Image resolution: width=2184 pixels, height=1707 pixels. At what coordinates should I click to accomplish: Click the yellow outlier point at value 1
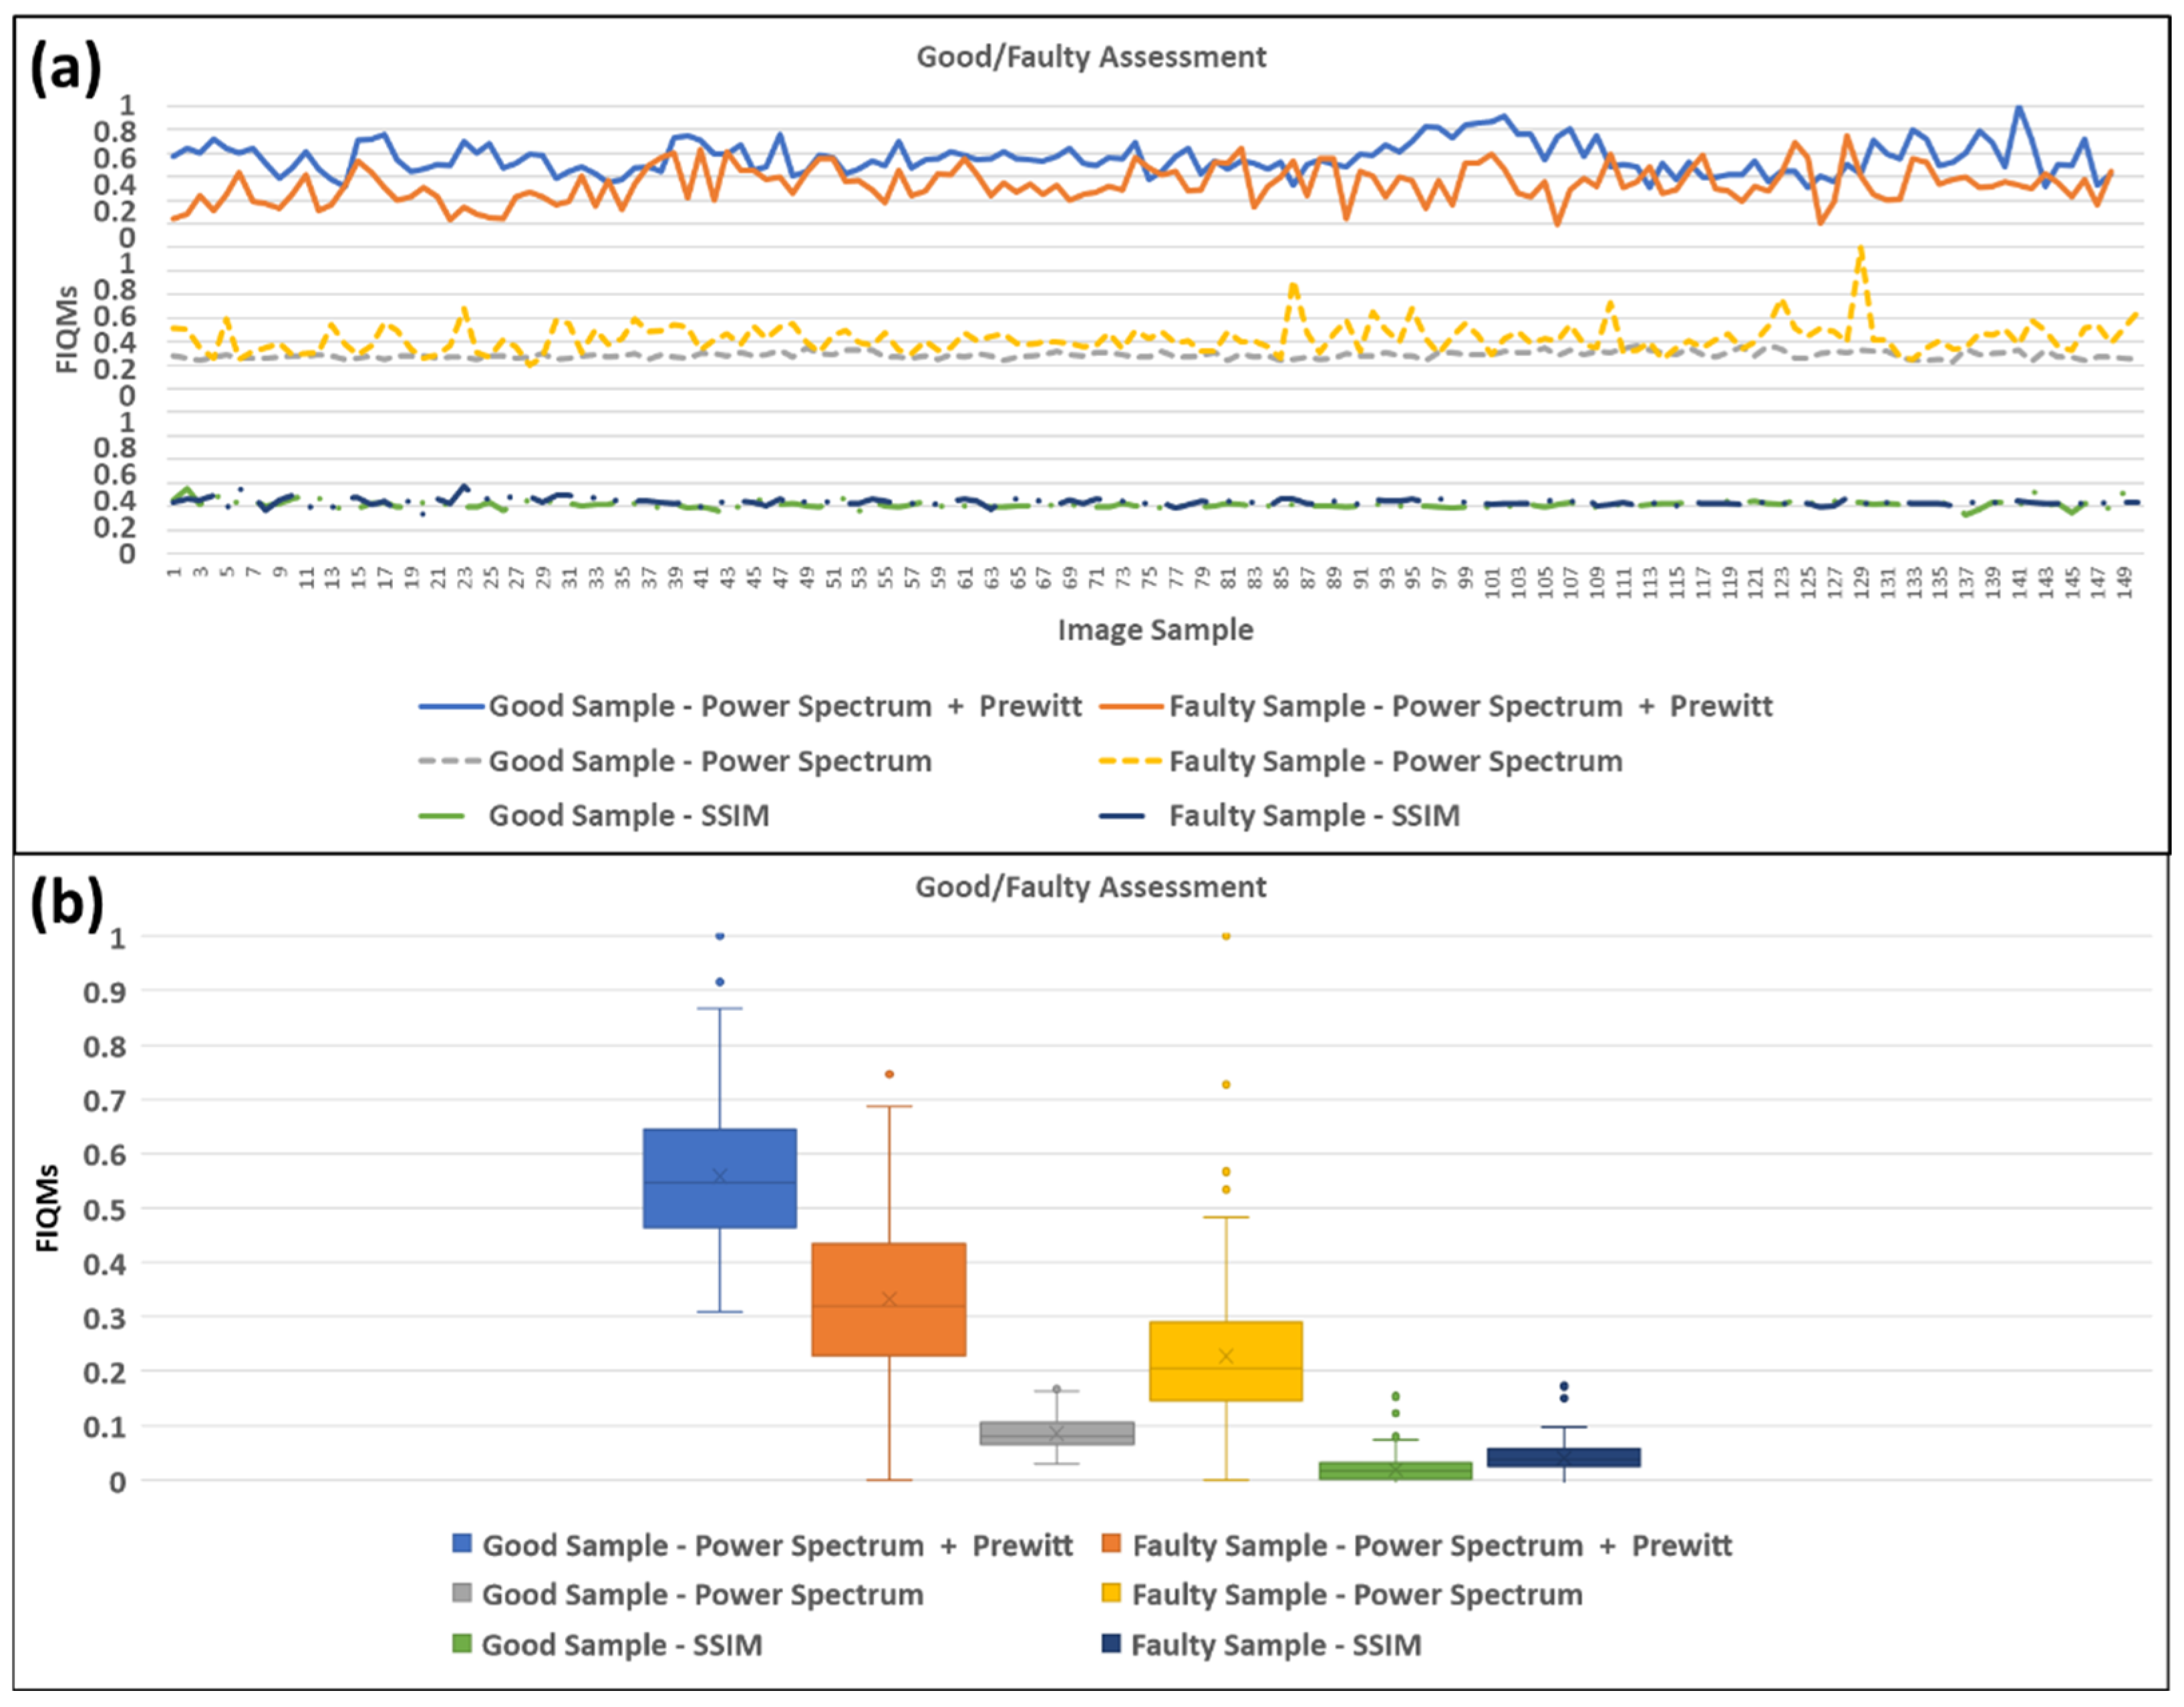tap(1226, 936)
